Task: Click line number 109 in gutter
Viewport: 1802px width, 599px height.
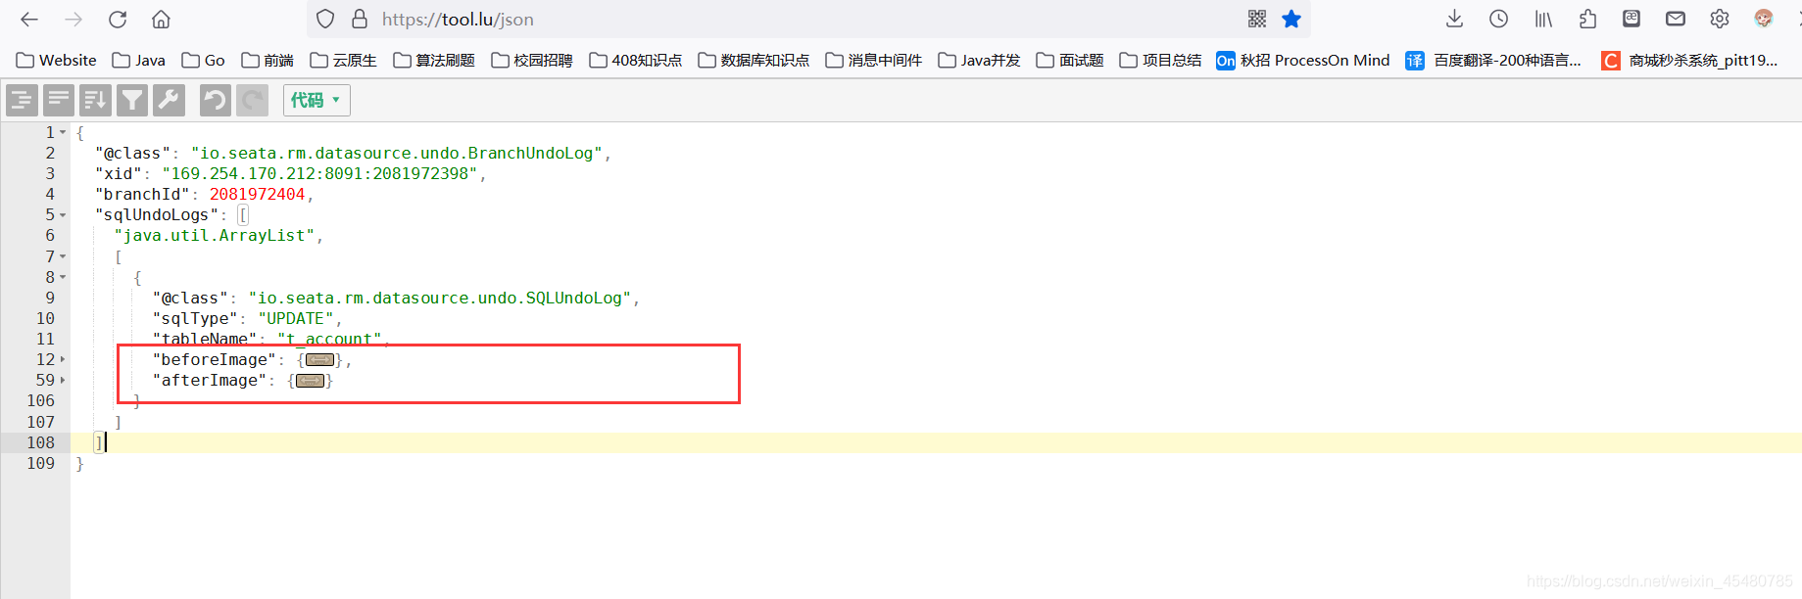Action: pos(41,463)
